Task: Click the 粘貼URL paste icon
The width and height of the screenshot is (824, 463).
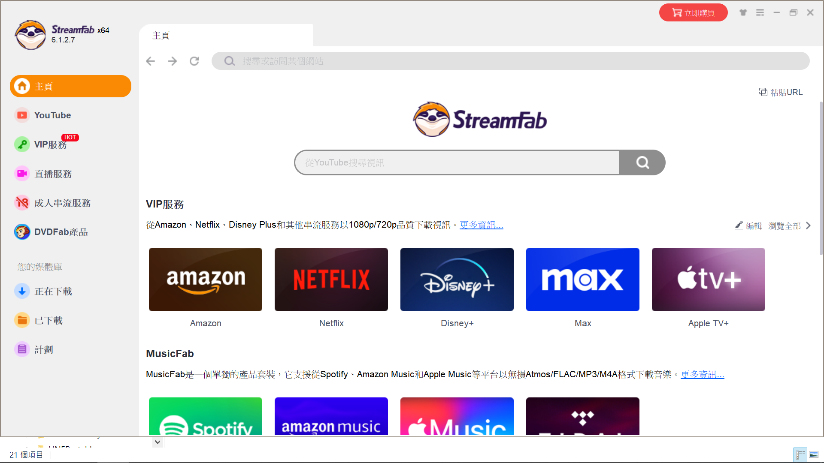Action: (x=763, y=92)
